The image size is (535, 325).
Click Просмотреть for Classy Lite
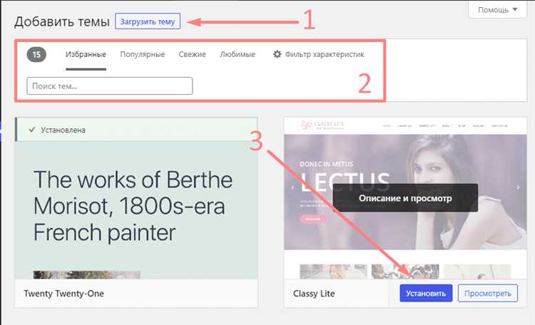(x=488, y=294)
